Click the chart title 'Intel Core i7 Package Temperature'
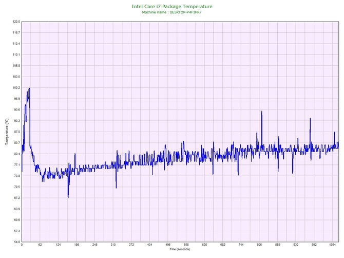This screenshot has height=258, width=344. click(x=172, y=7)
